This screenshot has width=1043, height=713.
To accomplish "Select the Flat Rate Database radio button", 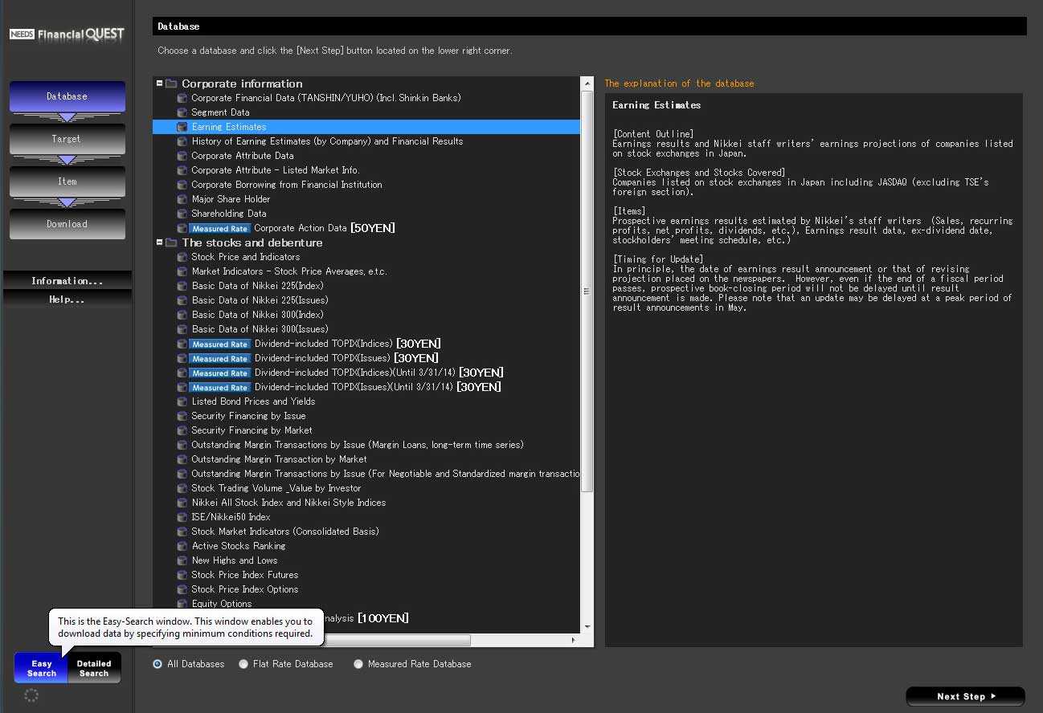I will [x=243, y=664].
